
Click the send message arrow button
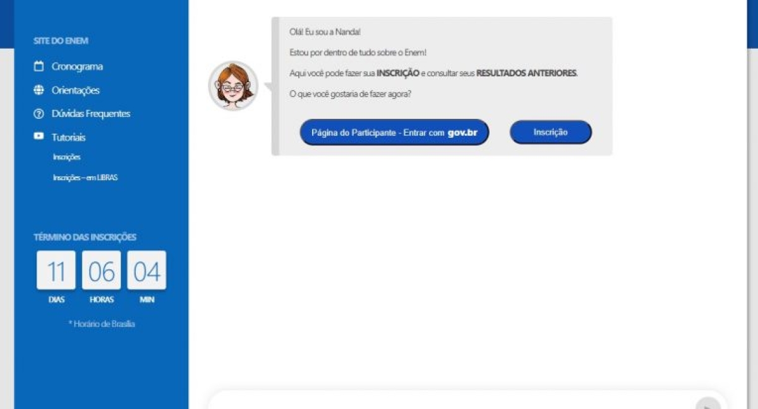coord(707,404)
